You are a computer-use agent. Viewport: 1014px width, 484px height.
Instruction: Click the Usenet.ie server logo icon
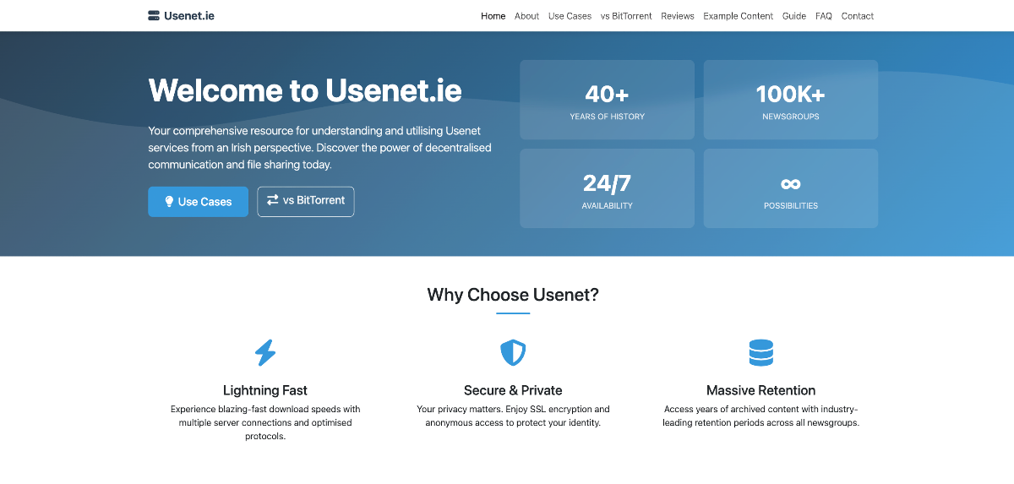coord(153,15)
